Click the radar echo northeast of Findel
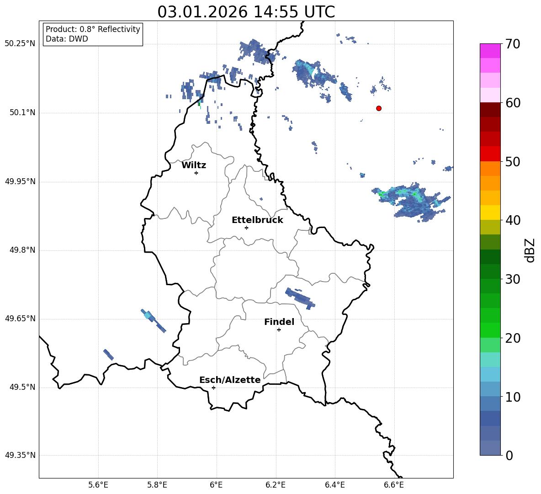Screen dimensions: 541x494 tap(300, 298)
